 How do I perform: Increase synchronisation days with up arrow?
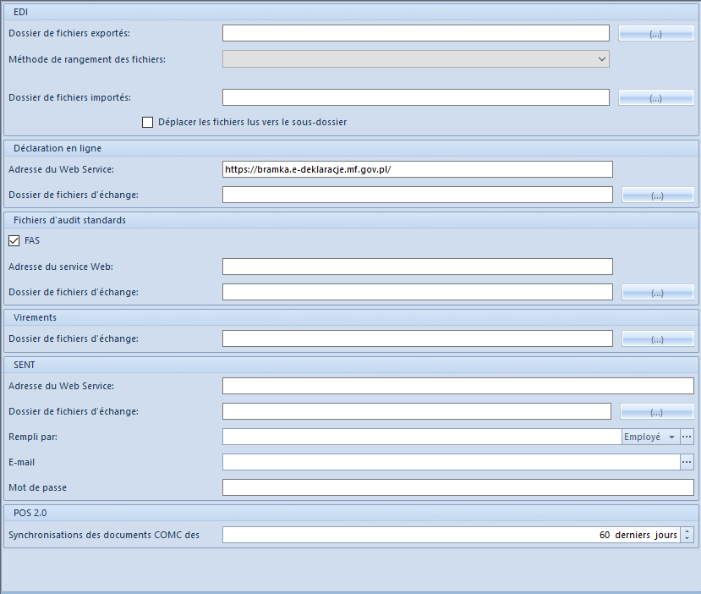pyautogui.click(x=687, y=531)
